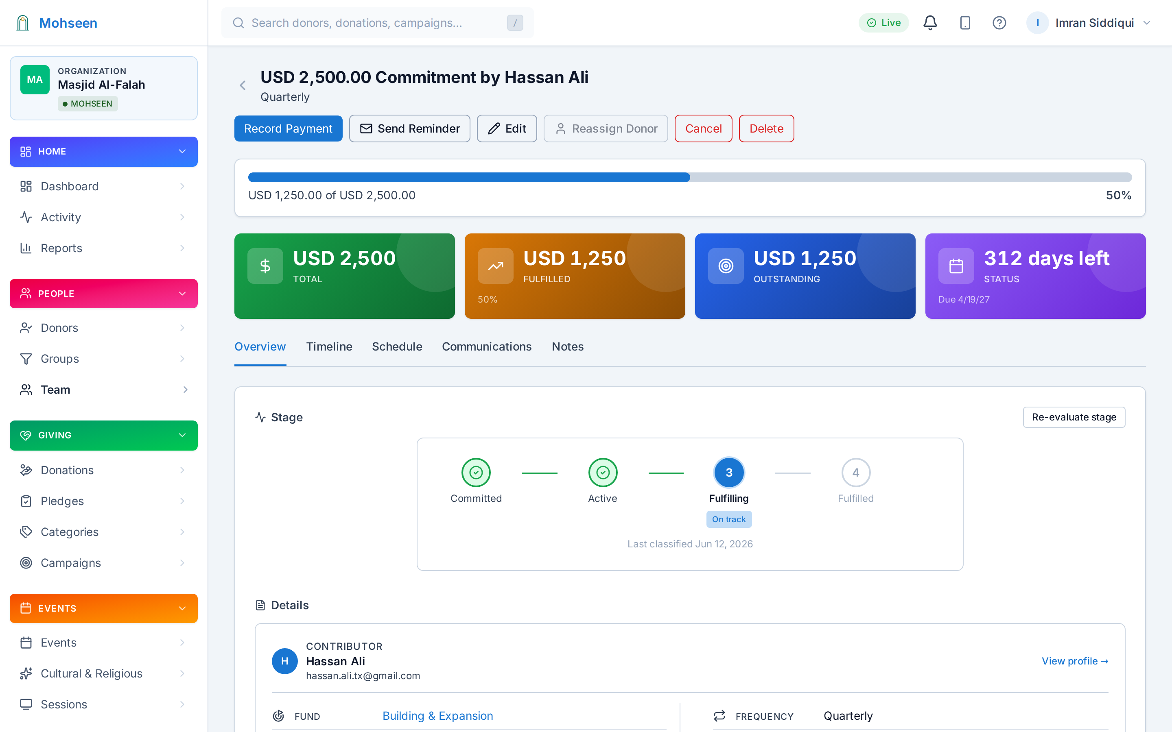Click the Cultural & Religious sparkle icon

(26, 673)
